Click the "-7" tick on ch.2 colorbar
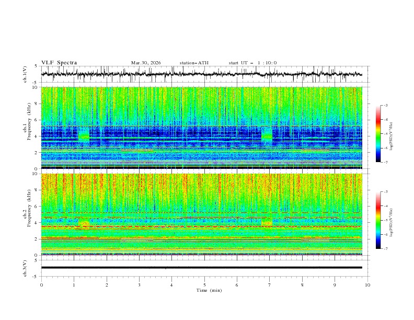 pos(386,249)
